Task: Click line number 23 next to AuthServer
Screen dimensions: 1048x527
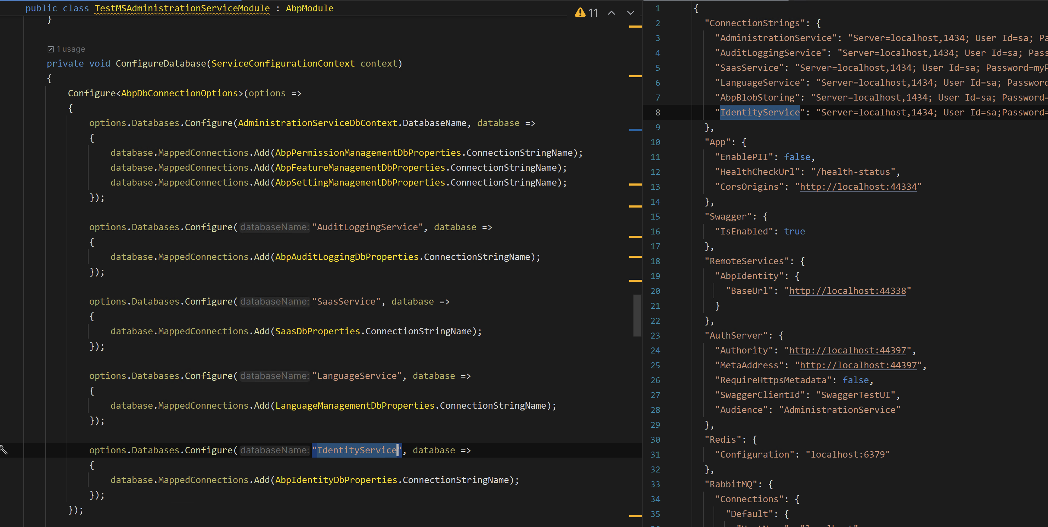Action: tap(655, 335)
